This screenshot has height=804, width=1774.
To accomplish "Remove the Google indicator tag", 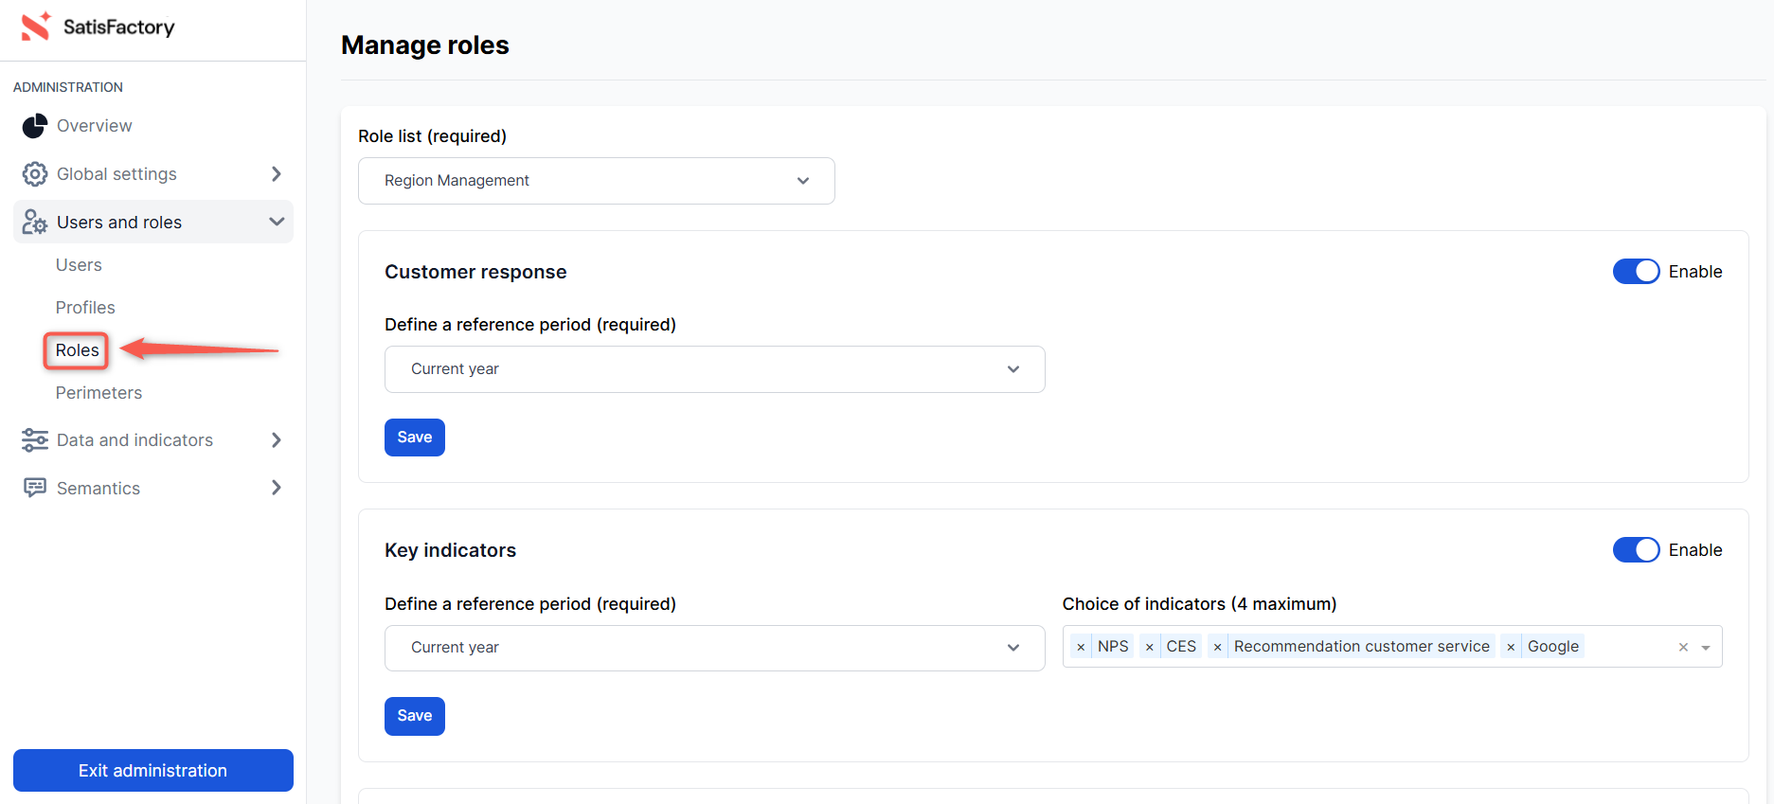I will point(1511,647).
